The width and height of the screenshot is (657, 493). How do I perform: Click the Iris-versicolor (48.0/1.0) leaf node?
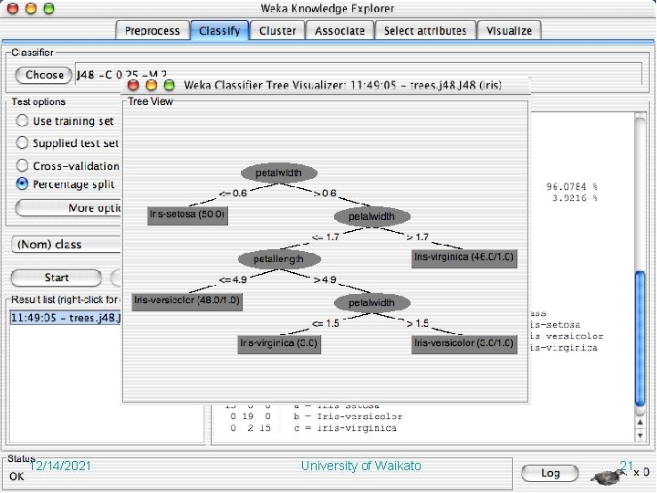coord(187,301)
